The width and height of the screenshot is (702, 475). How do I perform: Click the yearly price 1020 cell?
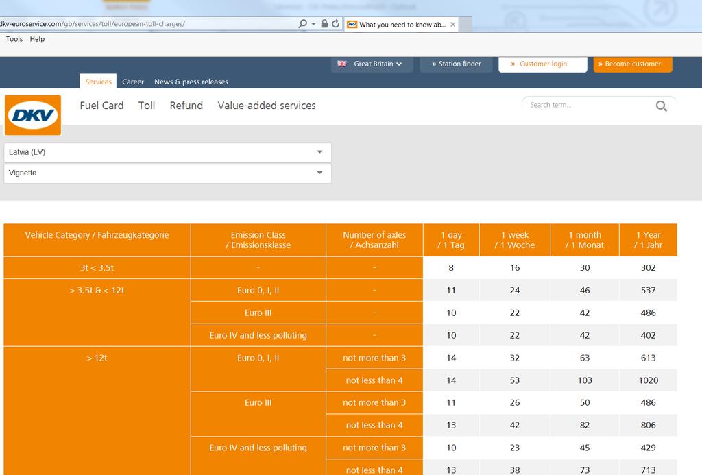pyautogui.click(x=649, y=380)
